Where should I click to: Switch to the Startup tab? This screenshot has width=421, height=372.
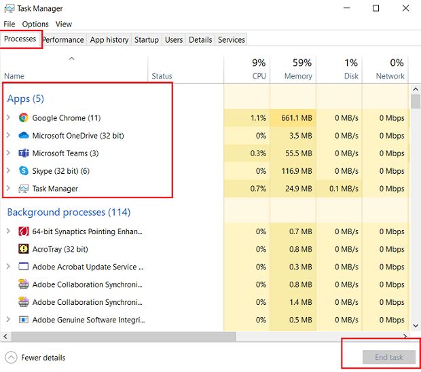pos(146,40)
